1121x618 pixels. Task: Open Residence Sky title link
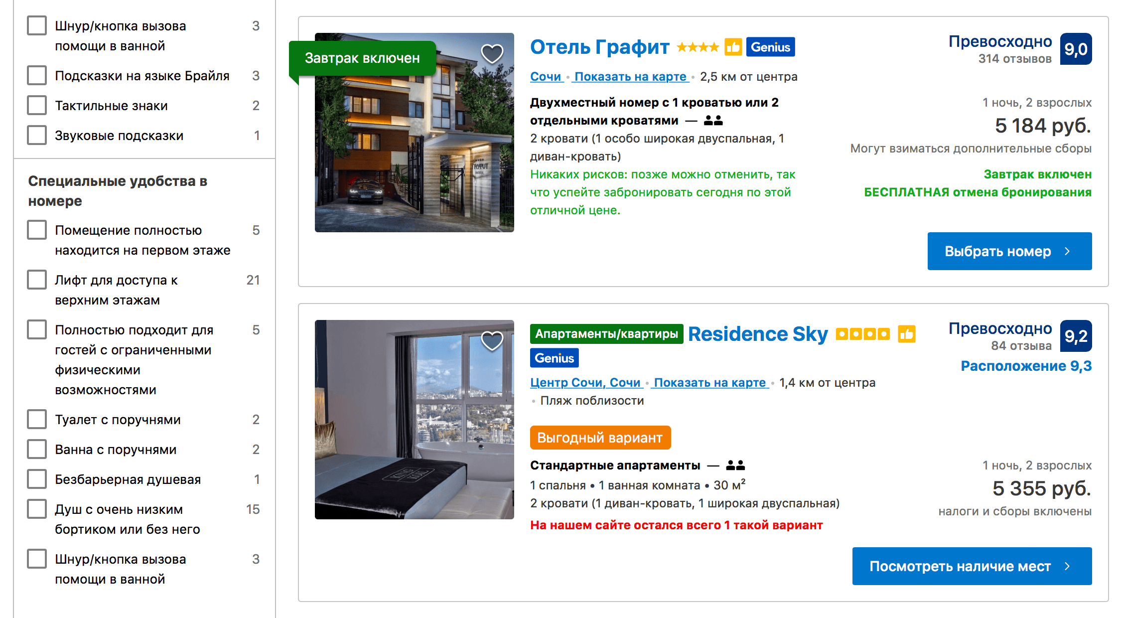[x=758, y=334]
